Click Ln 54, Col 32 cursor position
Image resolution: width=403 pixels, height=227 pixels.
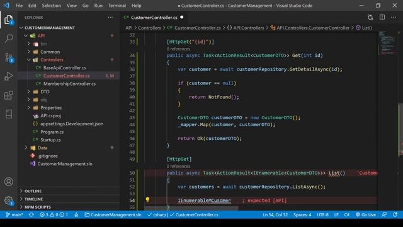click(275, 214)
